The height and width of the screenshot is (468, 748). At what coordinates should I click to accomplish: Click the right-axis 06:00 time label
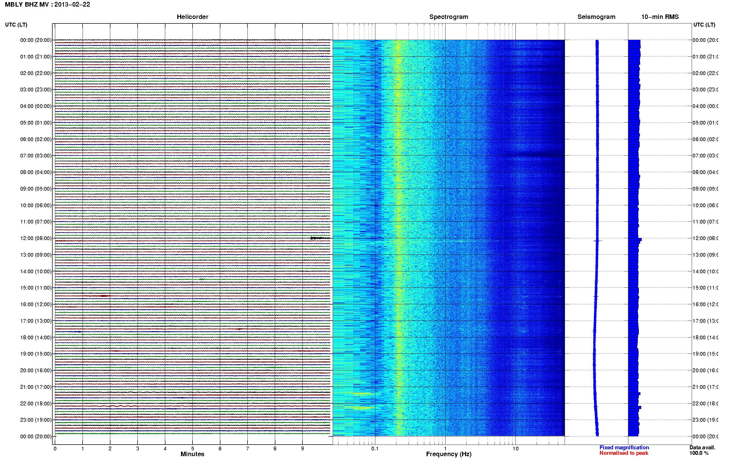(705, 139)
